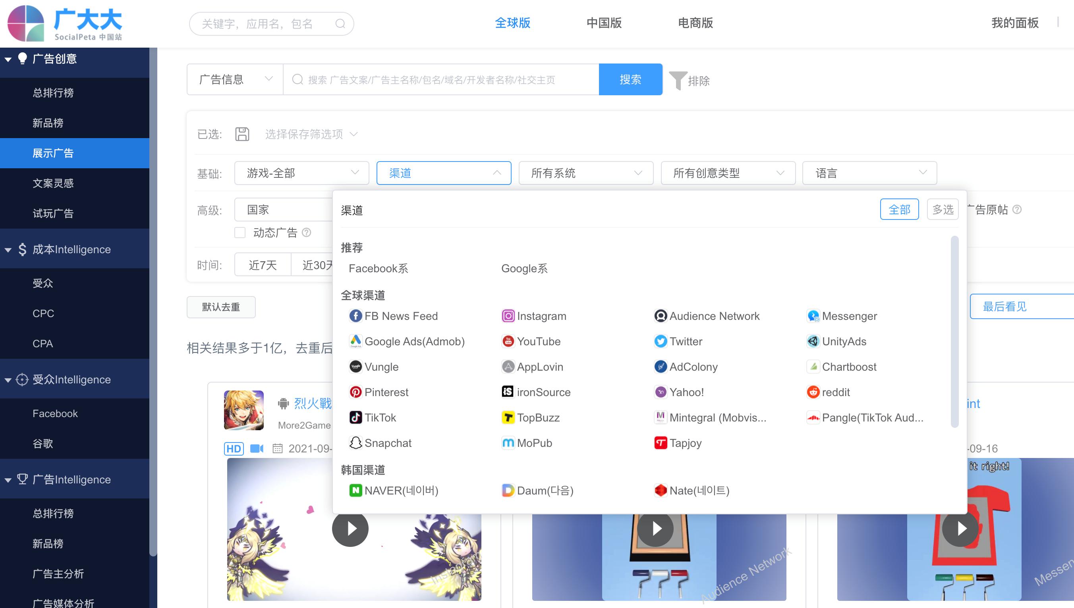Choose the TikTok channel icon

(x=355, y=418)
